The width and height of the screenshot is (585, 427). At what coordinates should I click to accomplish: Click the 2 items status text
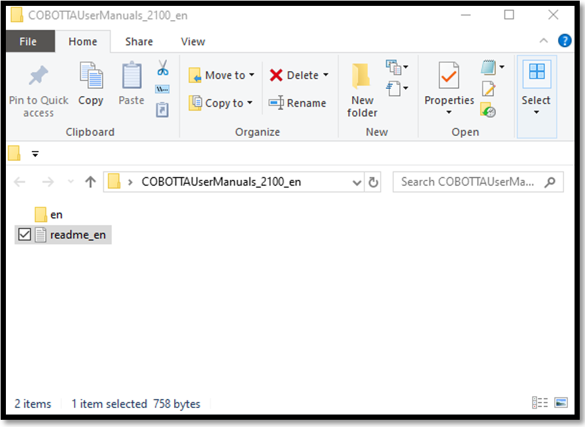coord(33,404)
